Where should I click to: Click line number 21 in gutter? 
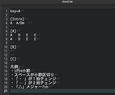point(6,91)
